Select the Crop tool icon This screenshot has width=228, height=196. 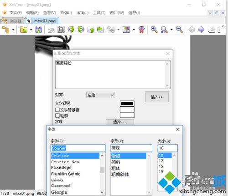click(x=61, y=30)
